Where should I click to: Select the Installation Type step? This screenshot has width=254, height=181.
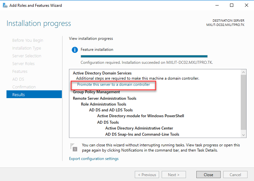[27, 48]
